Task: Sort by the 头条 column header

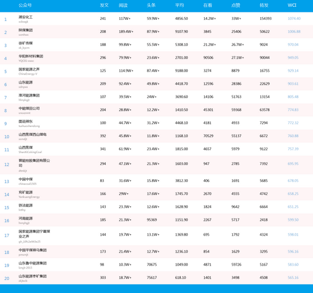Action: point(151,5)
